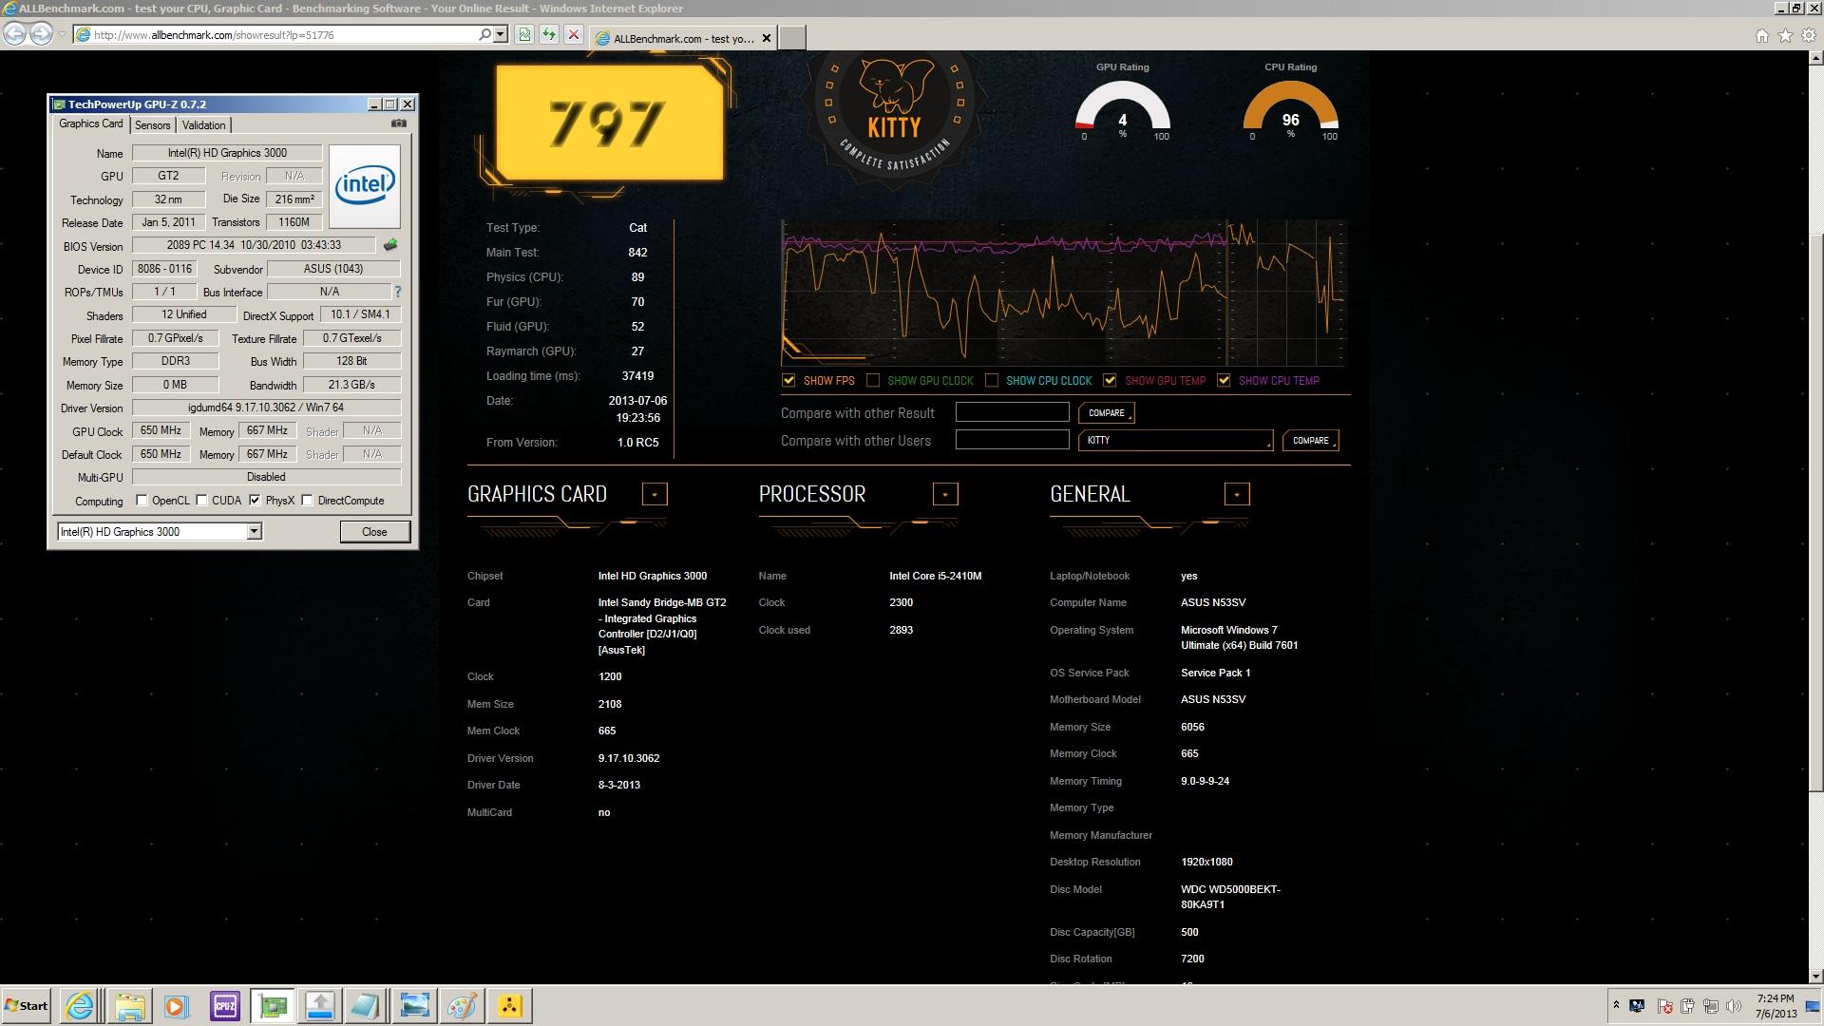Click the Show desktop button in taskbar

pos(1813,1006)
